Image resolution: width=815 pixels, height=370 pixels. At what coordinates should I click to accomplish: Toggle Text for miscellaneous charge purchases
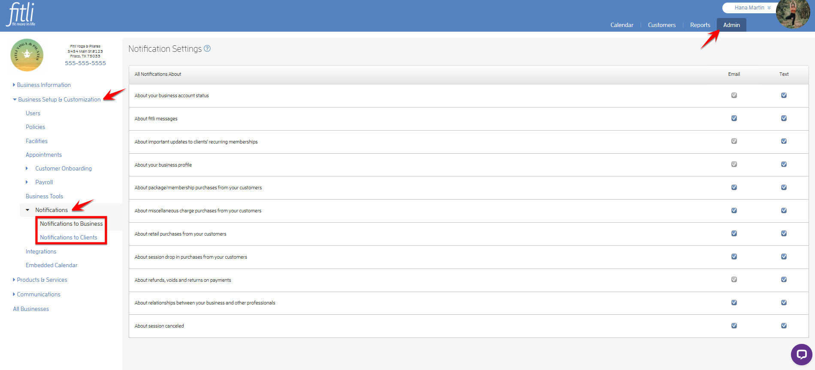tap(784, 210)
